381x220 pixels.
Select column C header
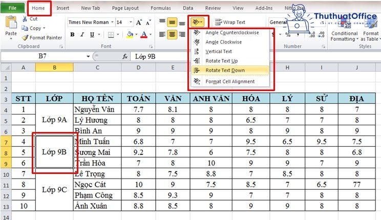pyautogui.click(x=97, y=68)
